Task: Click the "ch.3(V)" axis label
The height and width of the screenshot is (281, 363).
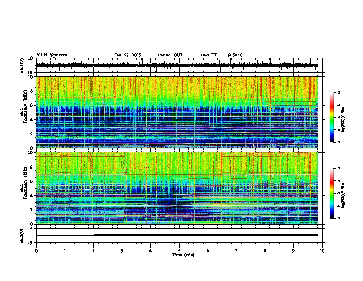Action: click(22, 236)
